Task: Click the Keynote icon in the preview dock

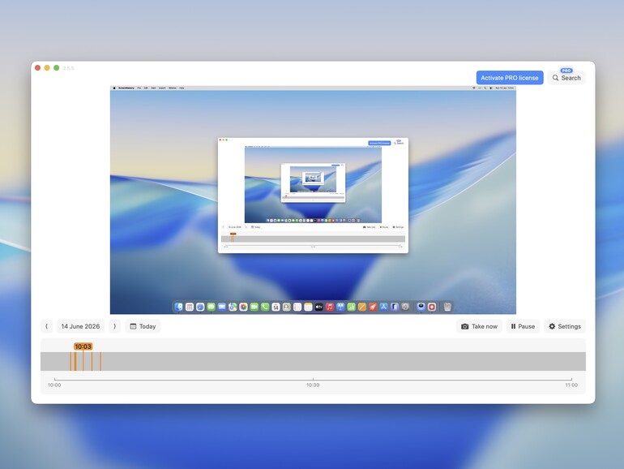Action: [340, 307]
